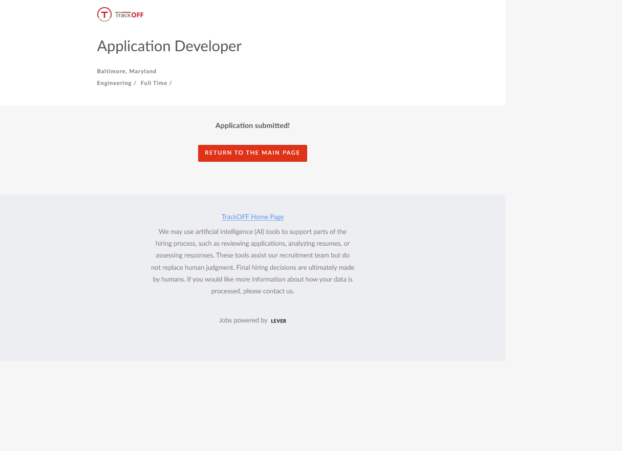Click the Jobs powered by text
The height and width of the screenshot is (451, 622).
pyautogui.click(x=243, y=320)
